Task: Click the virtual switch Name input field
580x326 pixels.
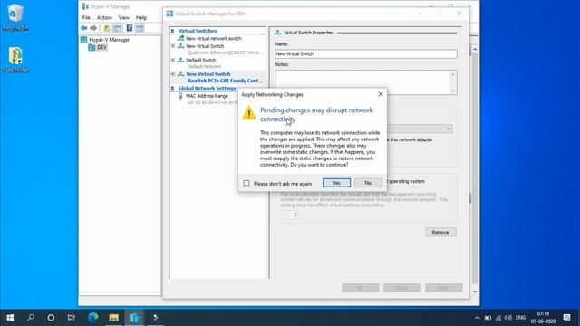Action: [x=366, y=53]
